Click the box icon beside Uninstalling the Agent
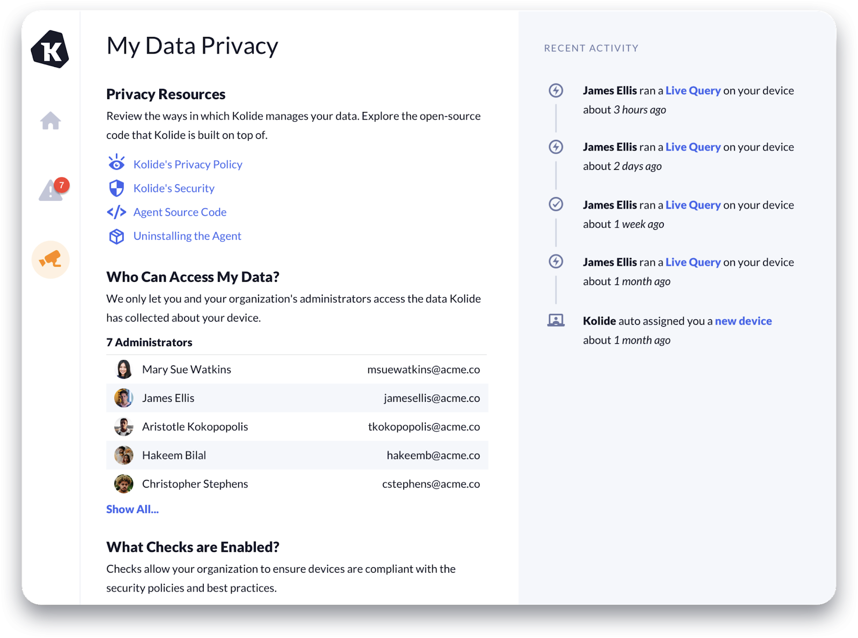 pos(116,236)
